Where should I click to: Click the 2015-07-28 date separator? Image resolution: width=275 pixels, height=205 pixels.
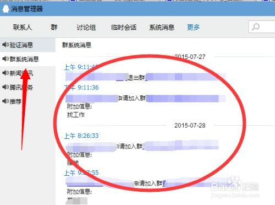pyautogui.click(x=190, y=126)
